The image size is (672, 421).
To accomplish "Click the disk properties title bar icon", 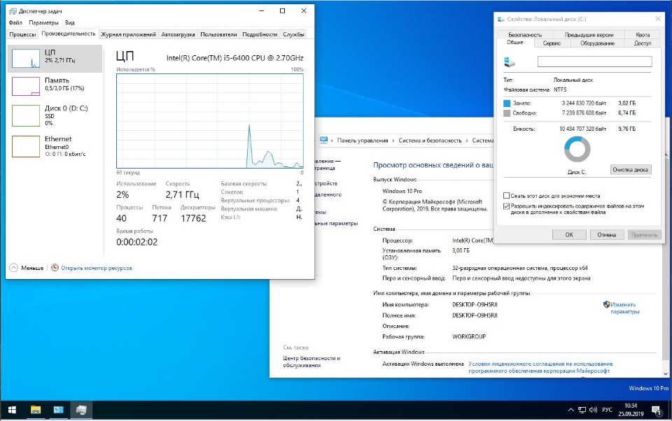I will pyautogui.click(x=501, y=20).
